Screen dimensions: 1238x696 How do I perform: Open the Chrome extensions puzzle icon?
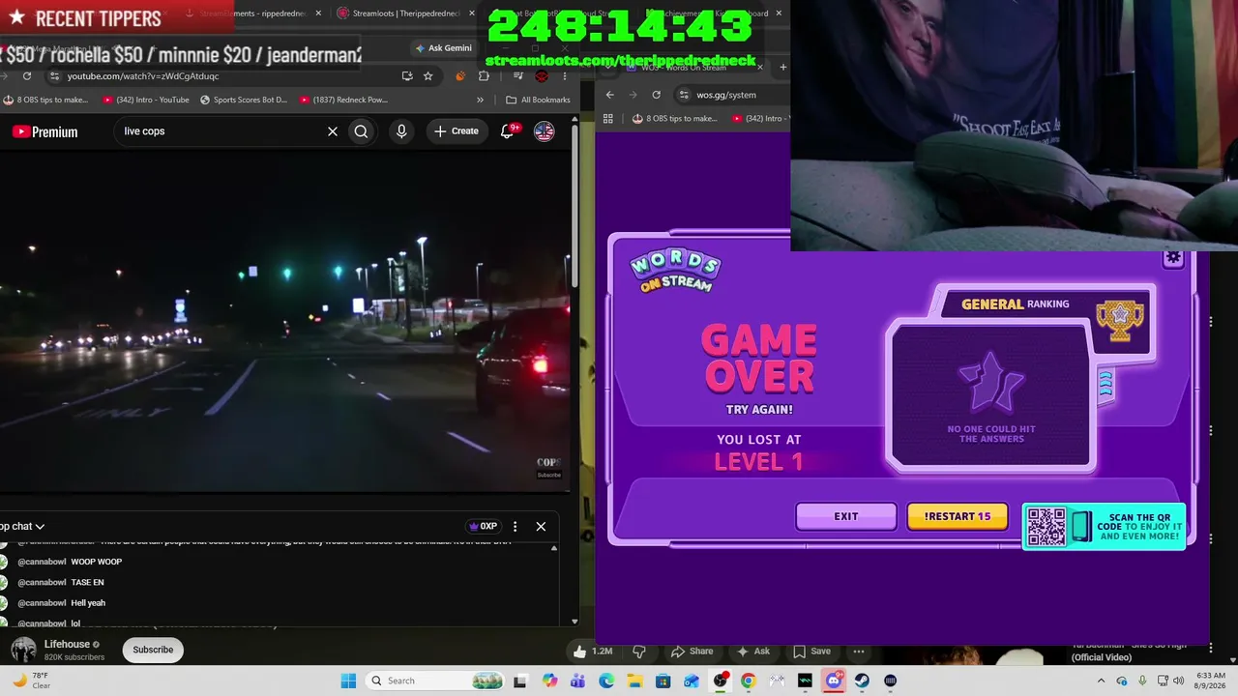click(x=484, y=76)
